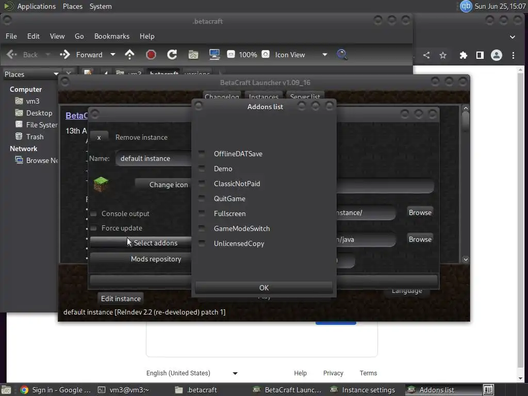The width and height of the screenshot is (528, 396).
Task: Toggle browser side panel icon
Action: tap(480, 55)
